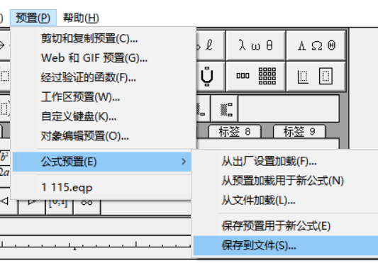
Task: Switch to 标签 9 tab
Action: pyautogui.click(x=299, y=132)
